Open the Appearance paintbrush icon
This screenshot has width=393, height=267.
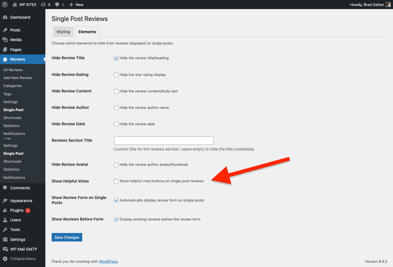click(x=5, y=201)
